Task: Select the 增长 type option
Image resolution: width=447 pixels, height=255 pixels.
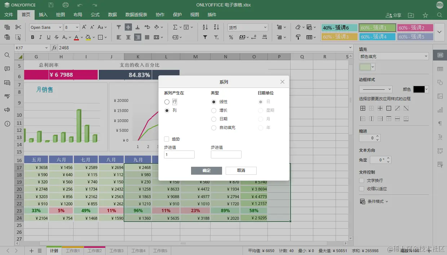Action: pos(214,111)
